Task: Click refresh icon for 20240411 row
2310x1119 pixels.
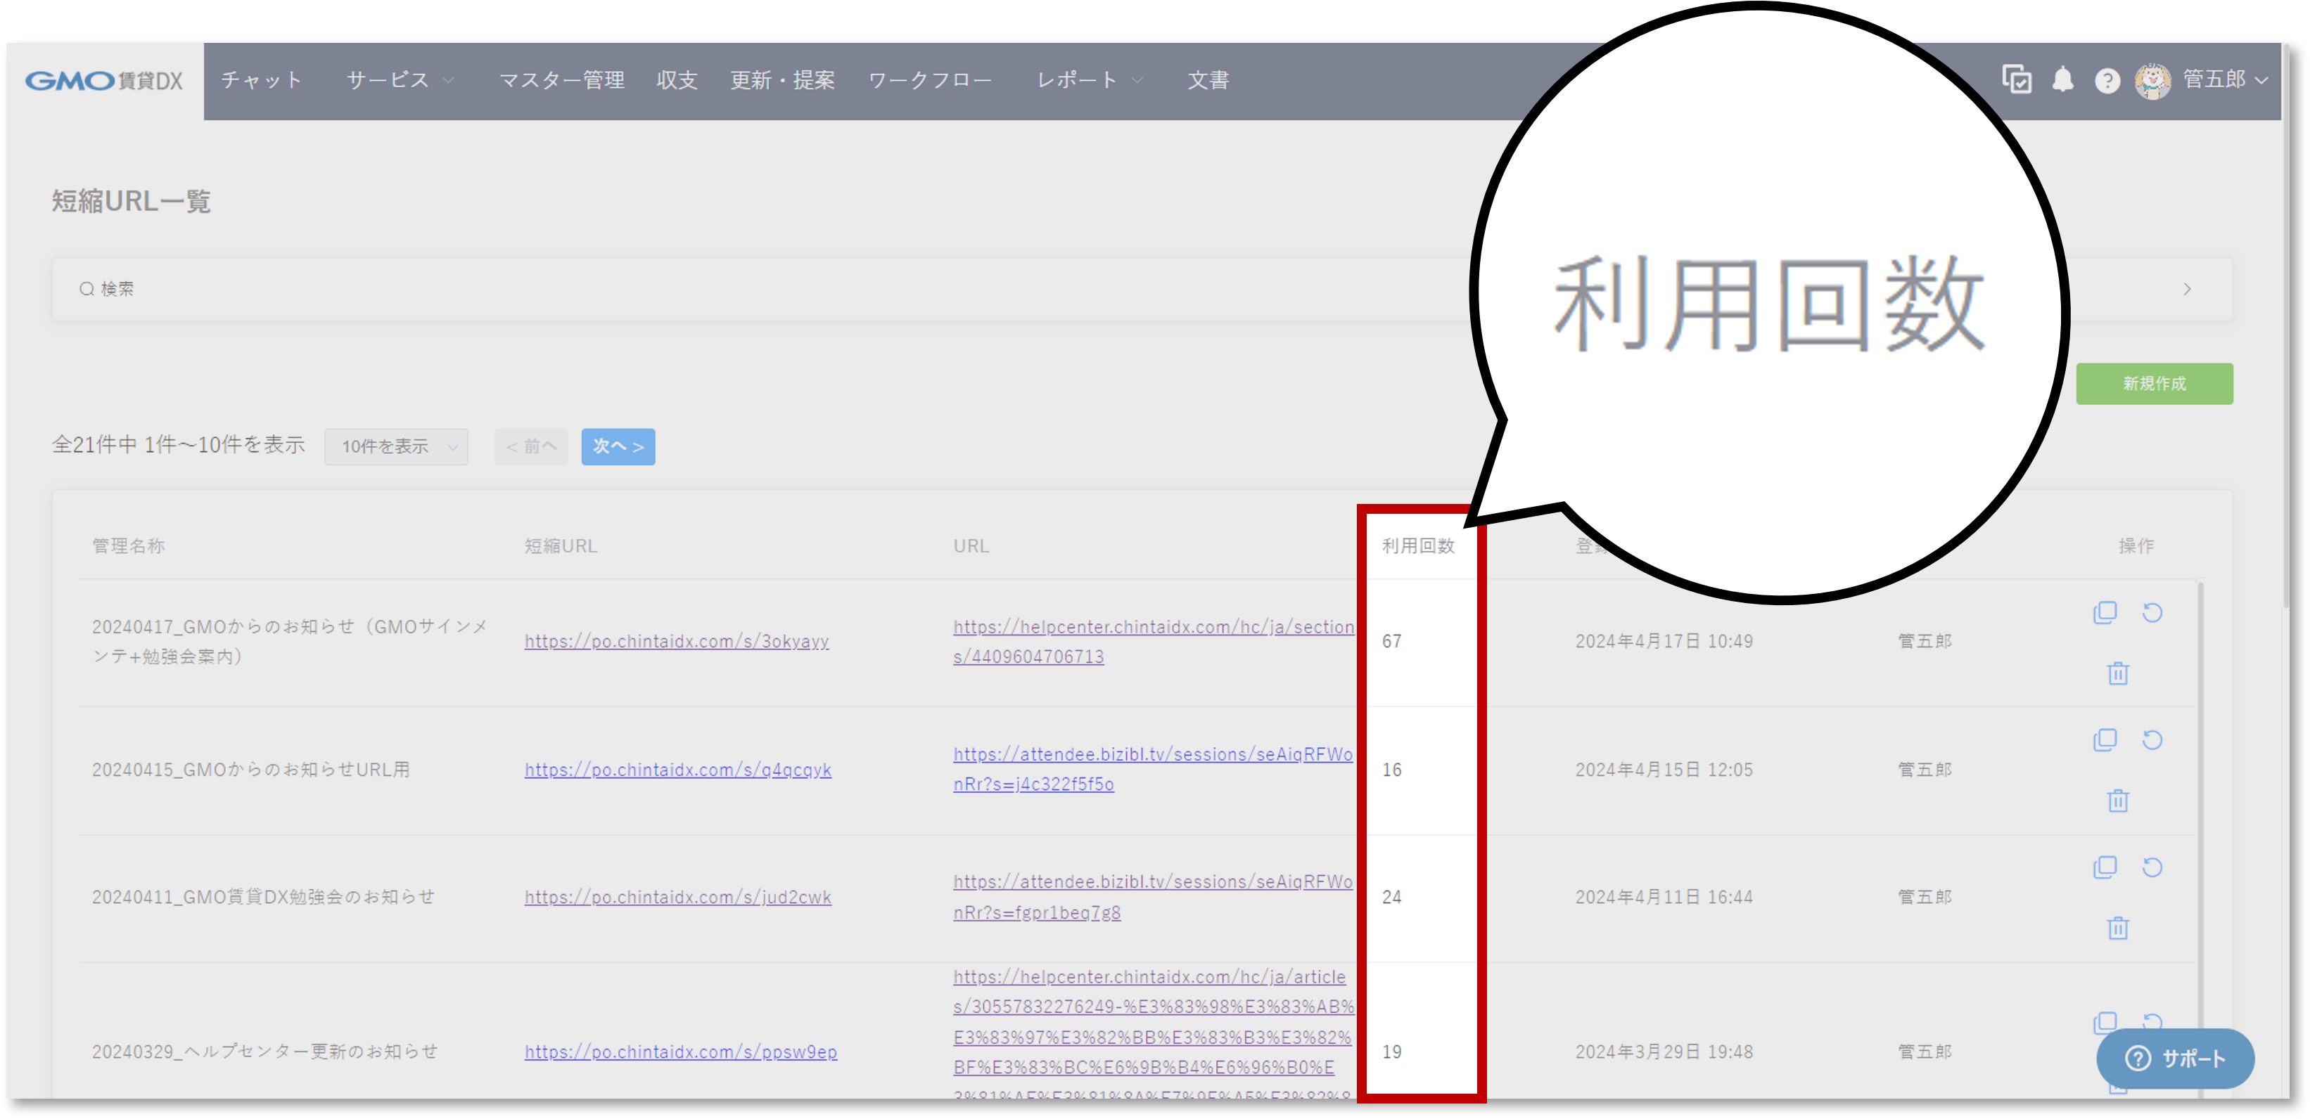Action: tap(2151, 867)
